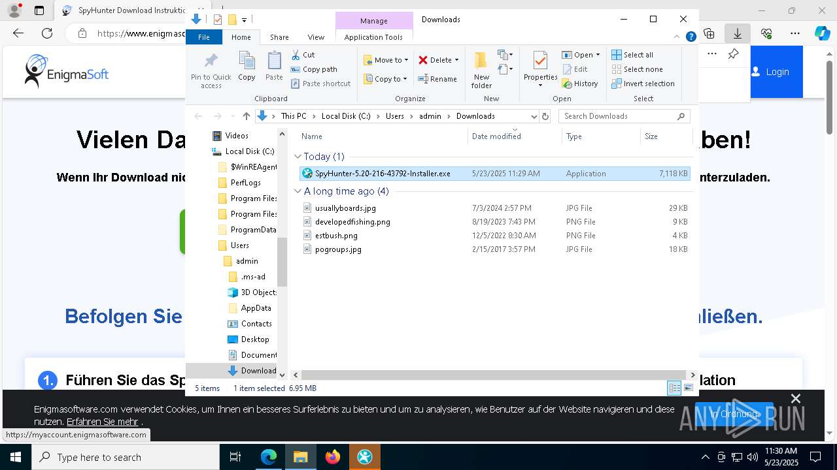
Task: Open Microsoft Edge from taskbar
Action: (269, 457)
